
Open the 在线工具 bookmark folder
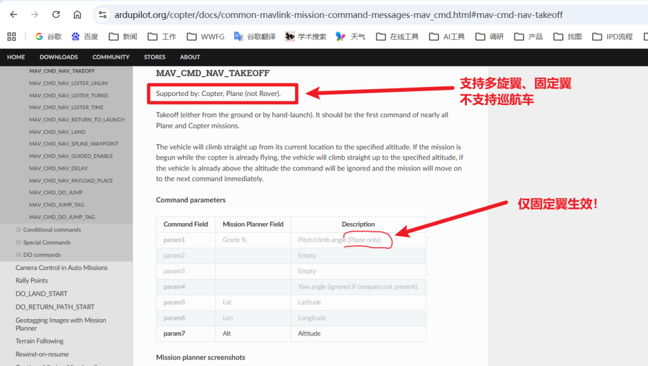click(397, 37)
